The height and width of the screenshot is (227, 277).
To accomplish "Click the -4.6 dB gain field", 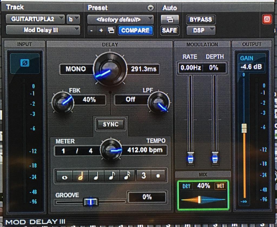I will point(252,67).
